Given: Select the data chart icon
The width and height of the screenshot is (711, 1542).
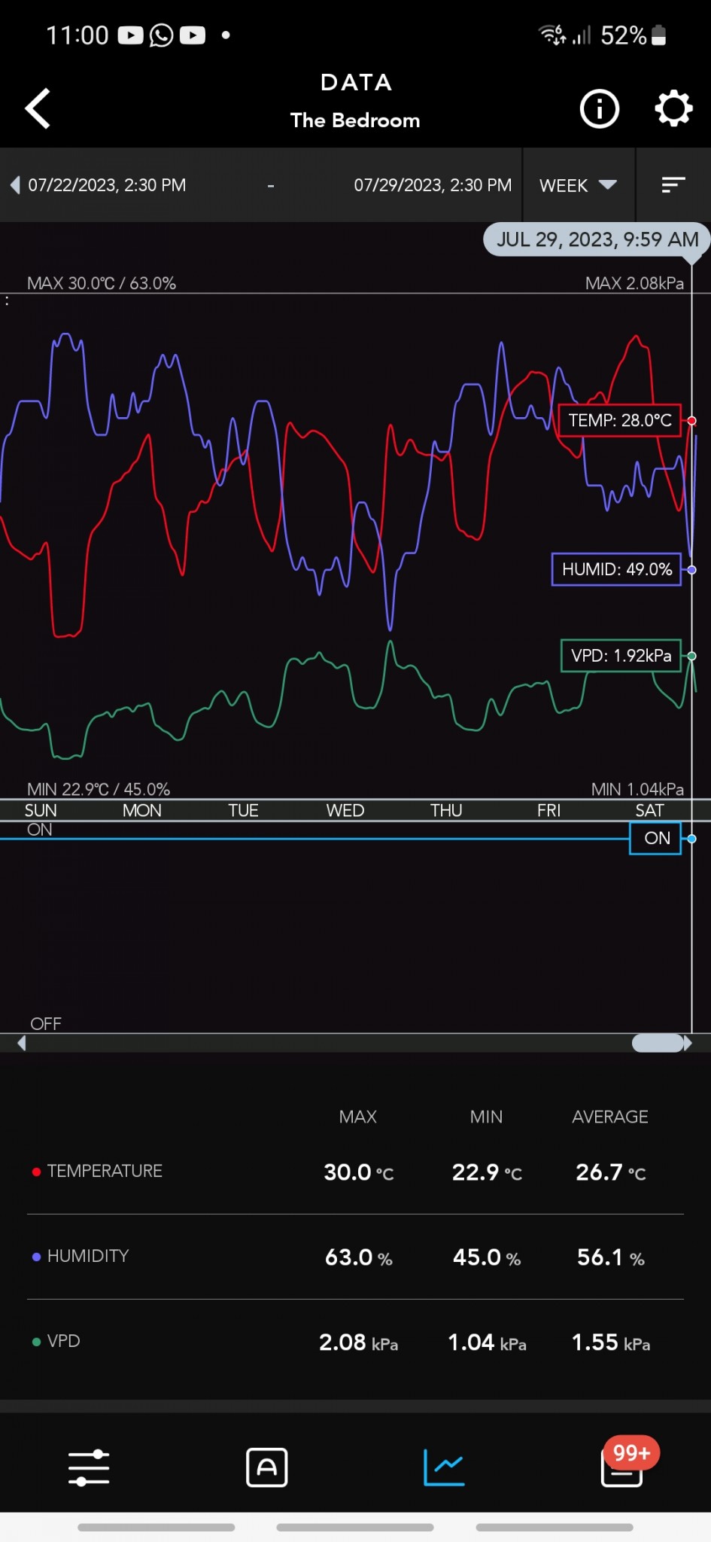Looking at the screenshot, I should tap(444, 1467).
